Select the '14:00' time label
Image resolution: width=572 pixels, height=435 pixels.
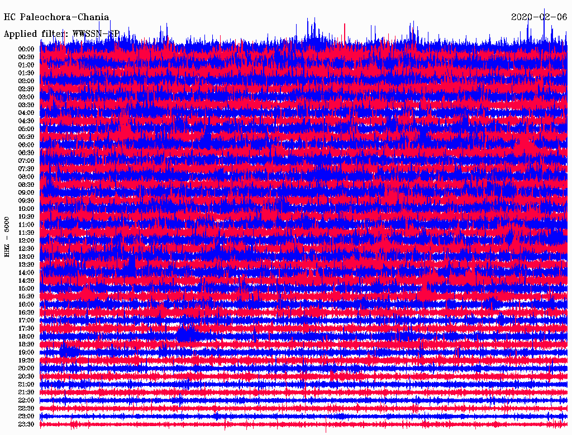(x=26, y=273)
